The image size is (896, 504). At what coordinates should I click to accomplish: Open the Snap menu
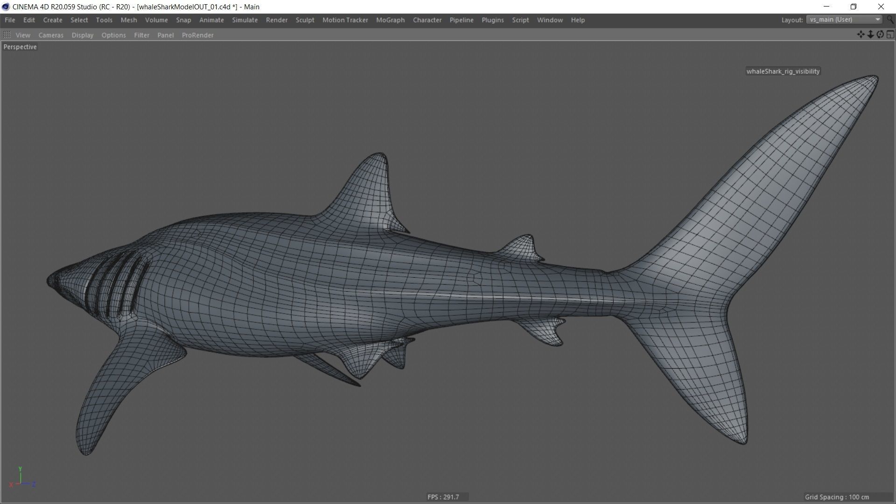pos(183,20)
